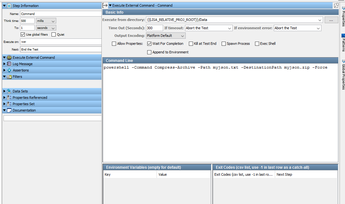This screenshot has width=345, height=204.
Task: Open the Properties side tab
Action: (x=343, y=17)
